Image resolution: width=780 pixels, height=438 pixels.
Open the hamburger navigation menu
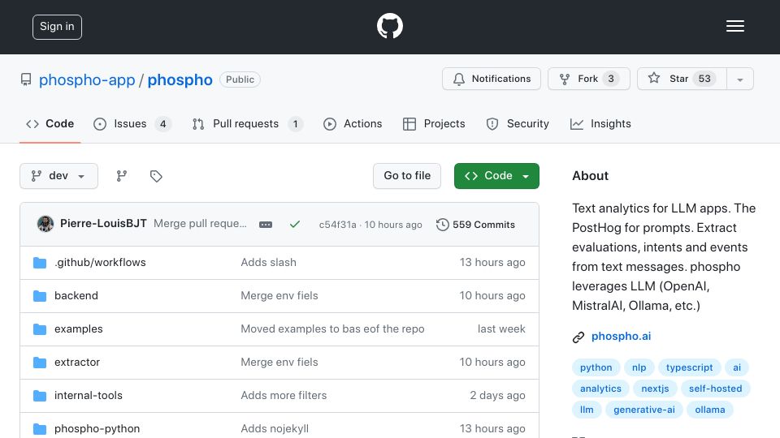pyautogui.click(x=734, y=26)
